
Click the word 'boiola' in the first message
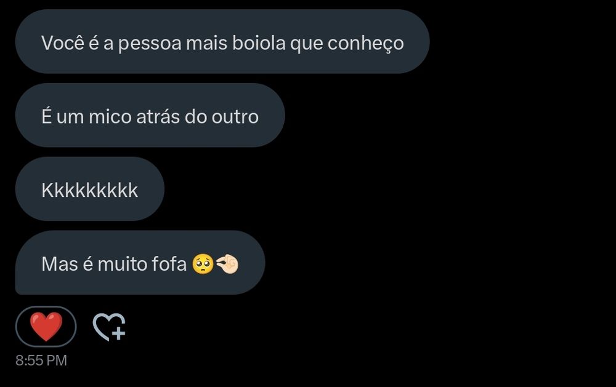[x=259, y=43]
